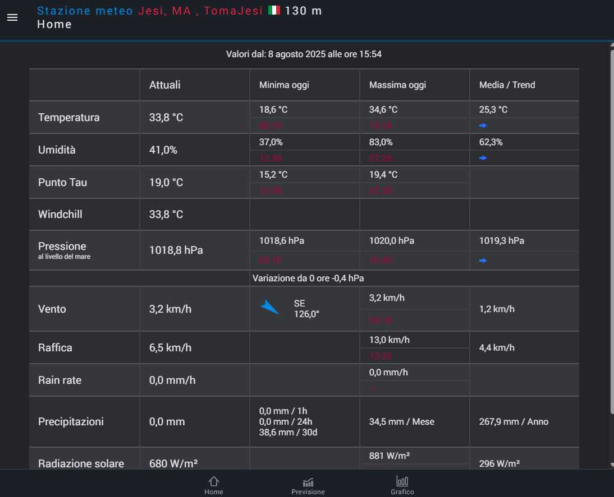614x497 pixels.
Task: Click the current gust 6,5 km/h
Action: tap(171, 347)
